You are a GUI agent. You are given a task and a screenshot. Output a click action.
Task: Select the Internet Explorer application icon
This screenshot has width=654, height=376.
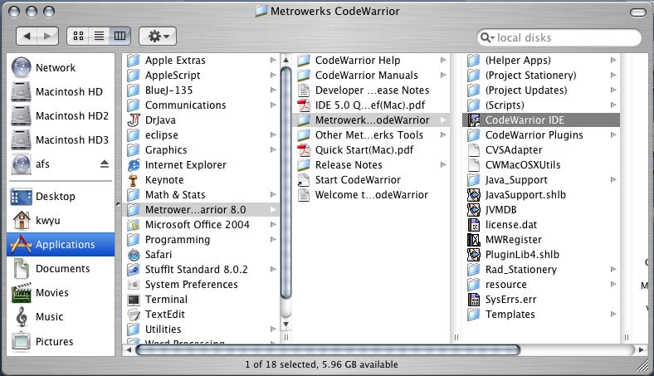(134, 165)
